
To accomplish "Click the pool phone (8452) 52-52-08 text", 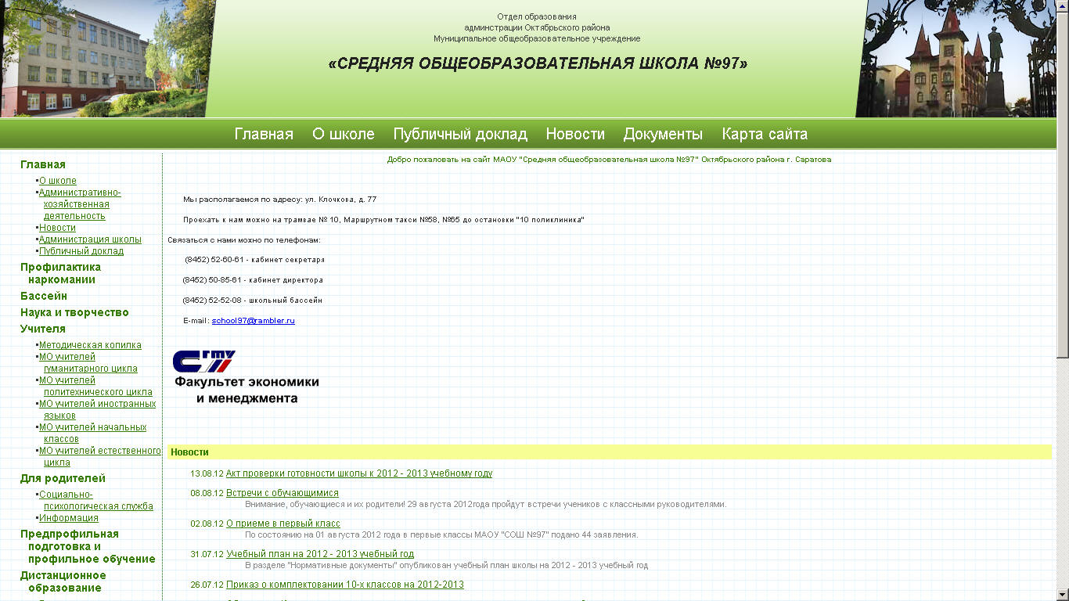I will 253,300.
